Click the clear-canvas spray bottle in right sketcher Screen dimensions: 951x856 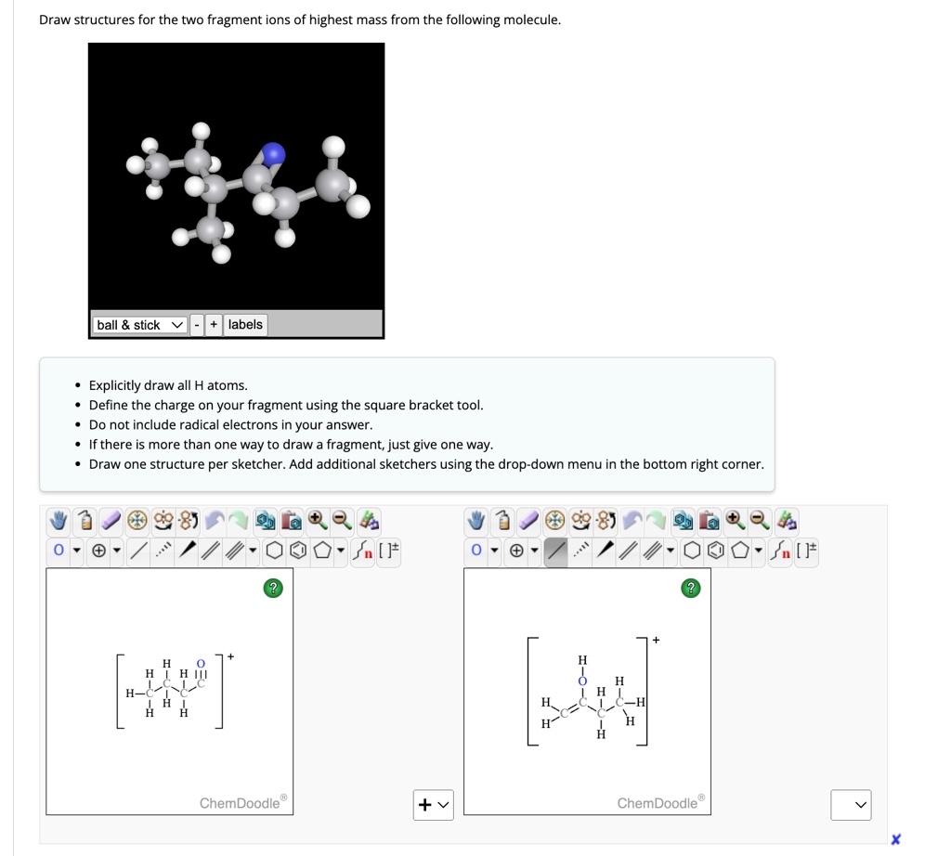(502, 520)
